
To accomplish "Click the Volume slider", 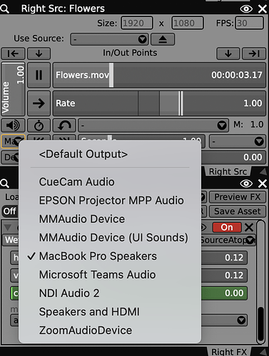I will pyautogui.click(x=13, y=89).
